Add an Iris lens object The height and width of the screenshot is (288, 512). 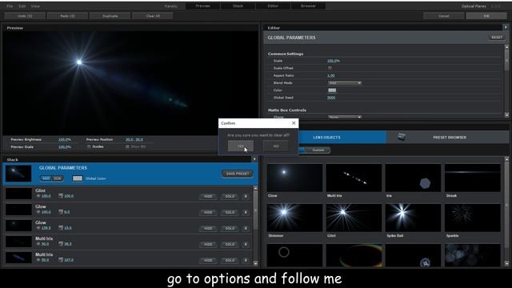(x=413, y=178)
